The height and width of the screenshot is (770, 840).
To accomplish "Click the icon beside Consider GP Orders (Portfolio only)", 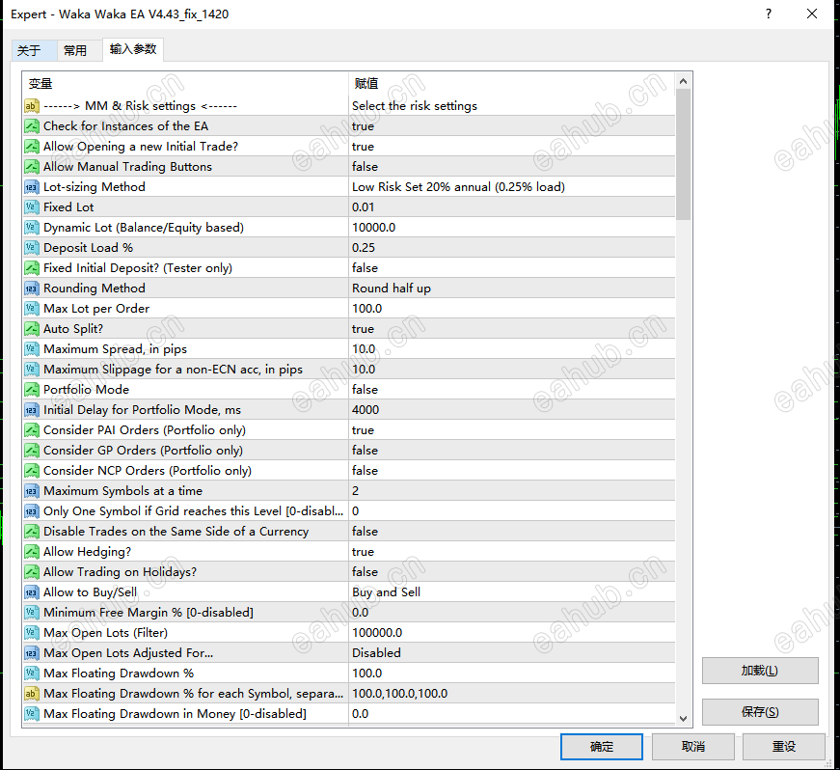I will tap(32, 451).
